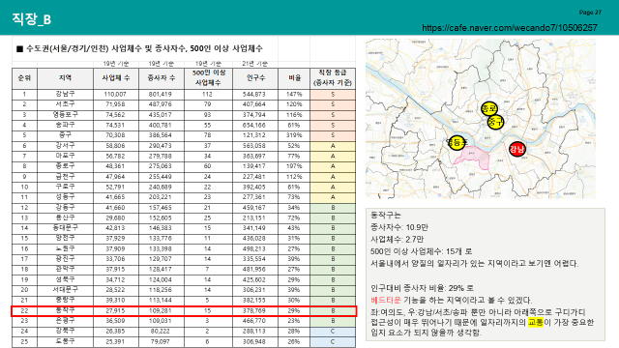Click the 영등포구 region cell

pyautogui.click(x=65, y=115)
